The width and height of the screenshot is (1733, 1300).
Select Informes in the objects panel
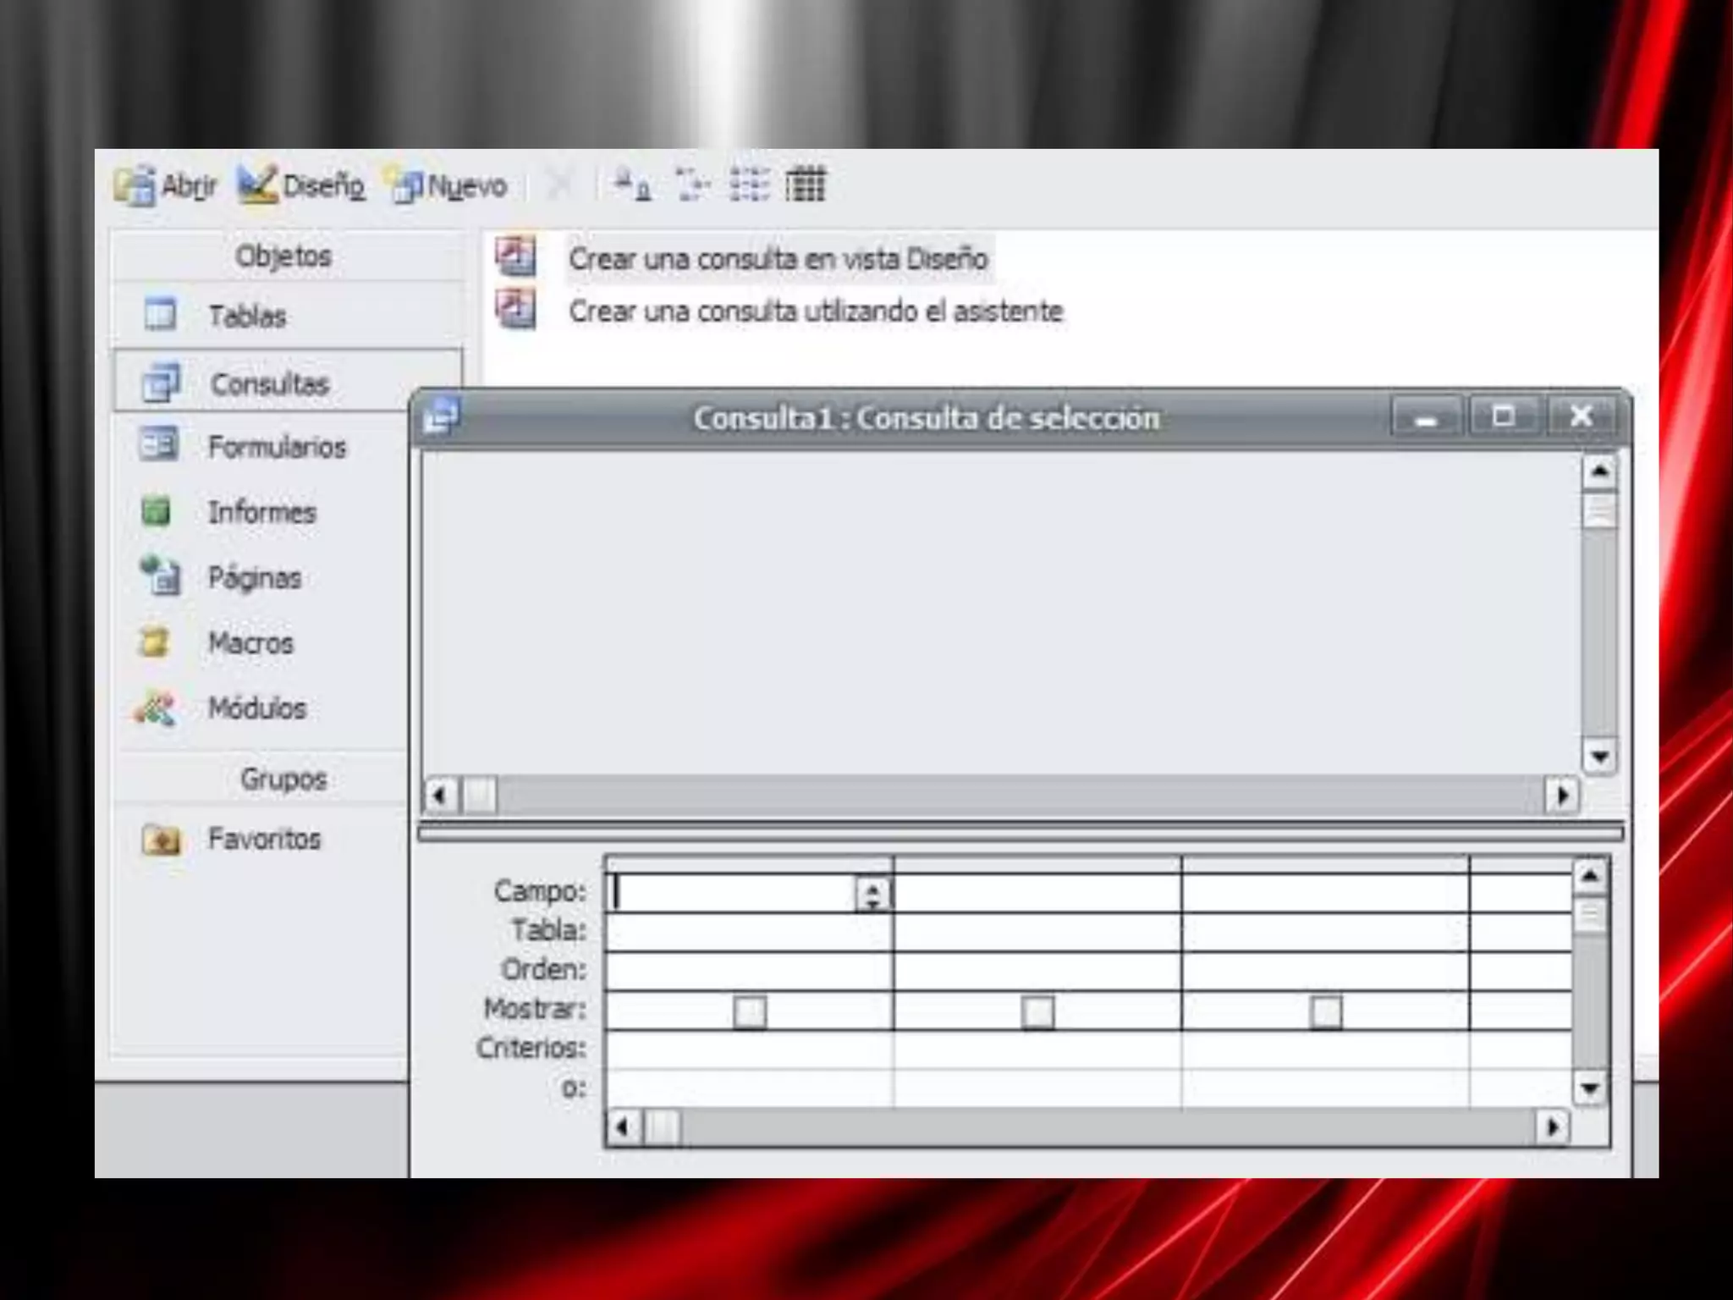click(x=261, y=512)
